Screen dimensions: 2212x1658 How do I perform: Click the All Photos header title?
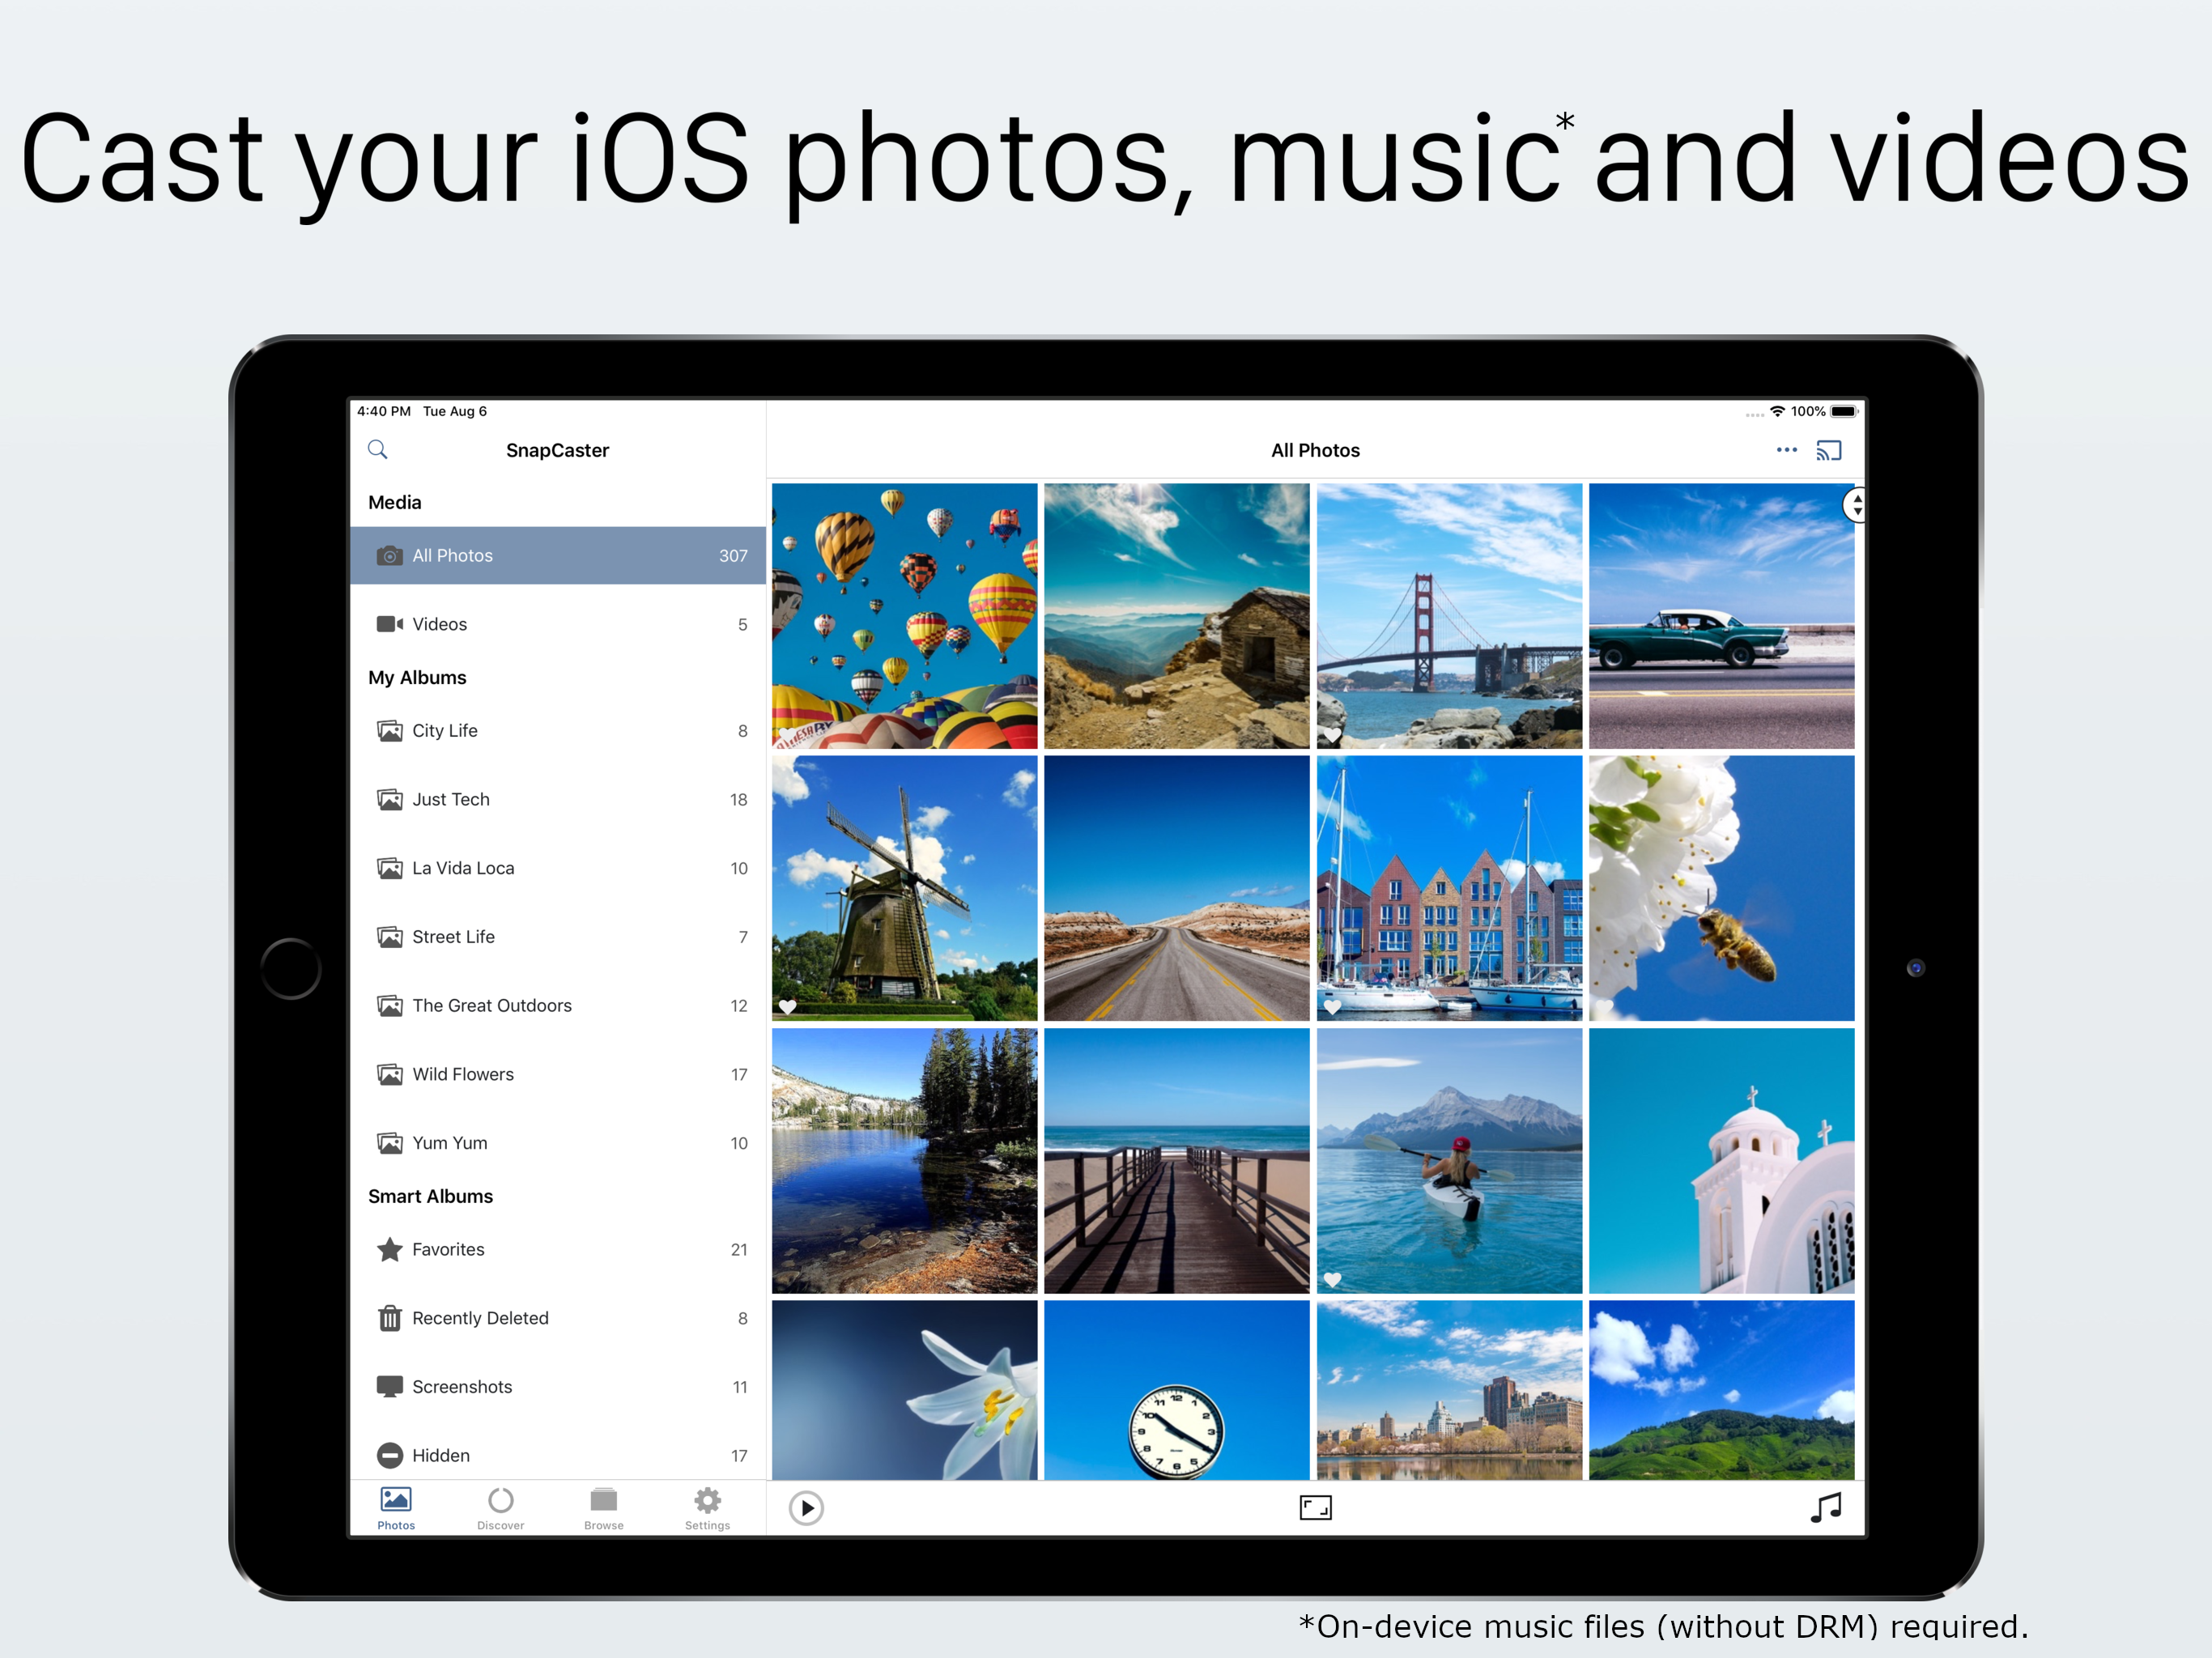point(1315,450)
